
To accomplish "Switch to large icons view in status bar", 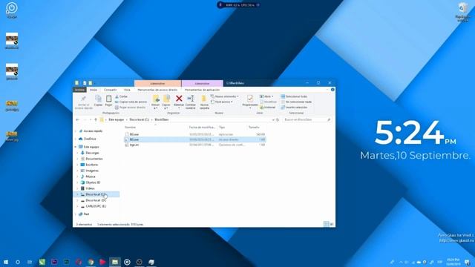I will click(332, 224).
